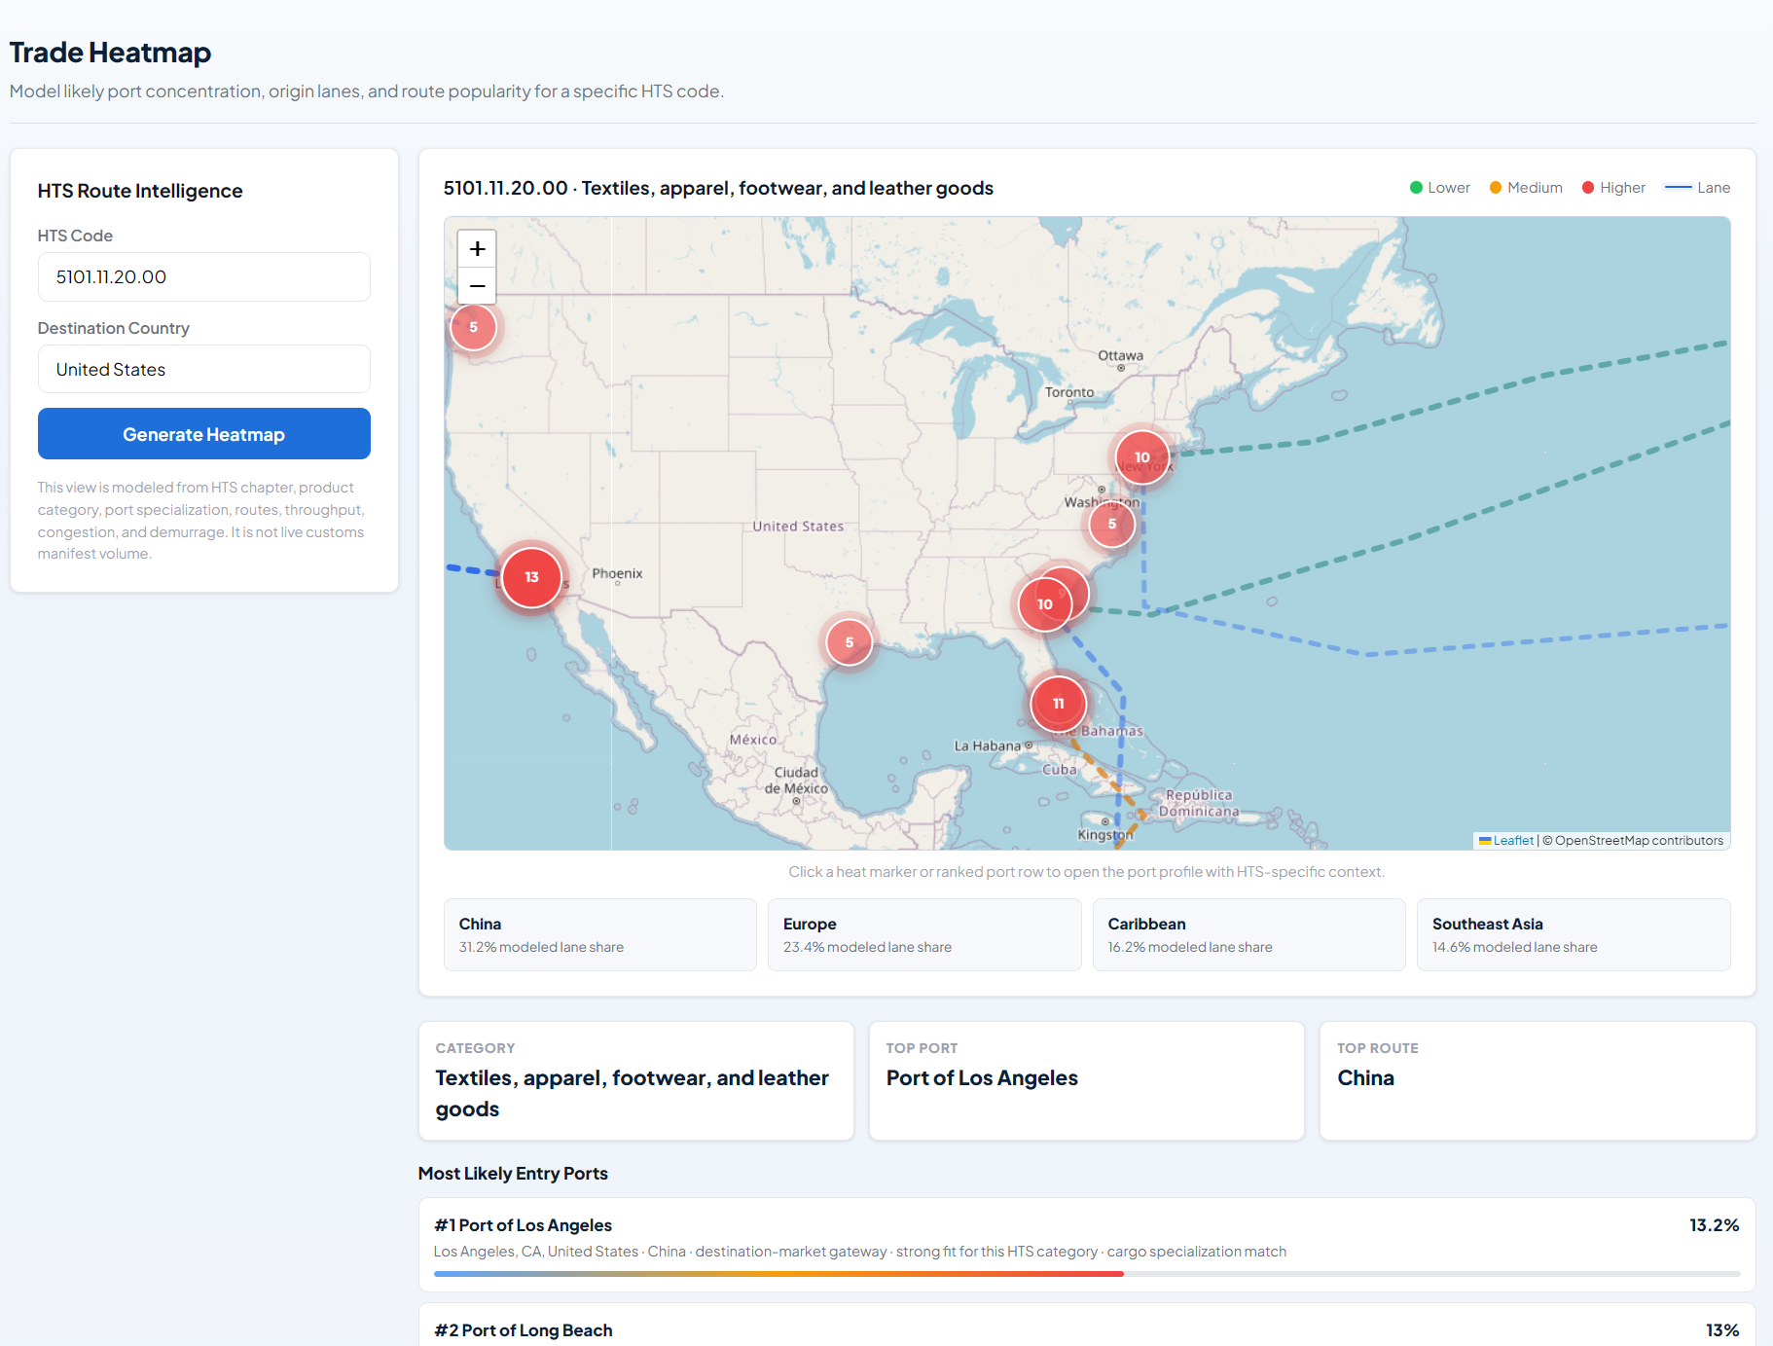Open the Southeast Asia lane share card
Screen dimensions: 1773x1346
click(1573, 934)
